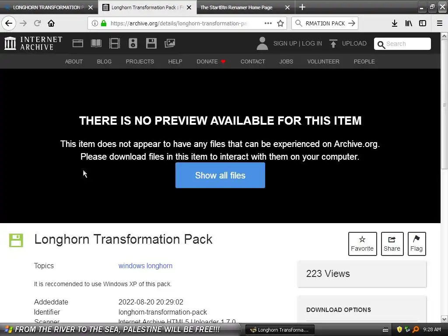Open Internet Archive web (Wayback) icon

(78, 43)
